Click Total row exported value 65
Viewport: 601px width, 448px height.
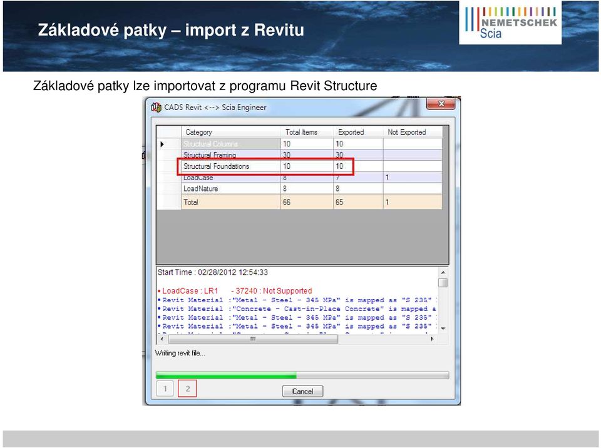point(339,202)
